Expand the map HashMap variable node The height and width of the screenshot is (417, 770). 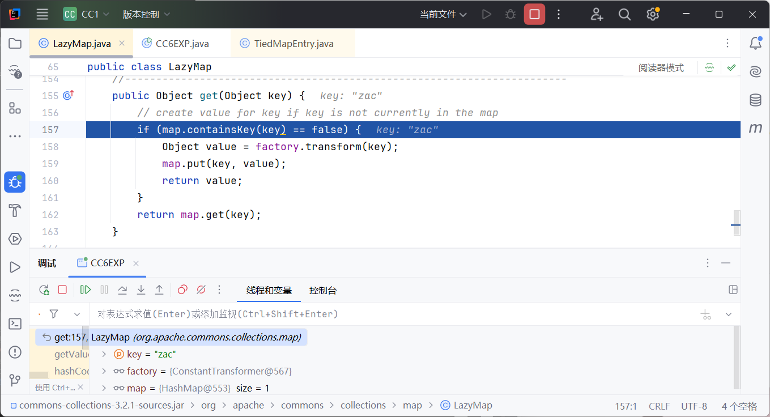tap(104, 389)
